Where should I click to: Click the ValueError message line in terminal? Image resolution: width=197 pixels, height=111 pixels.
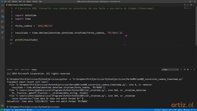47,101
